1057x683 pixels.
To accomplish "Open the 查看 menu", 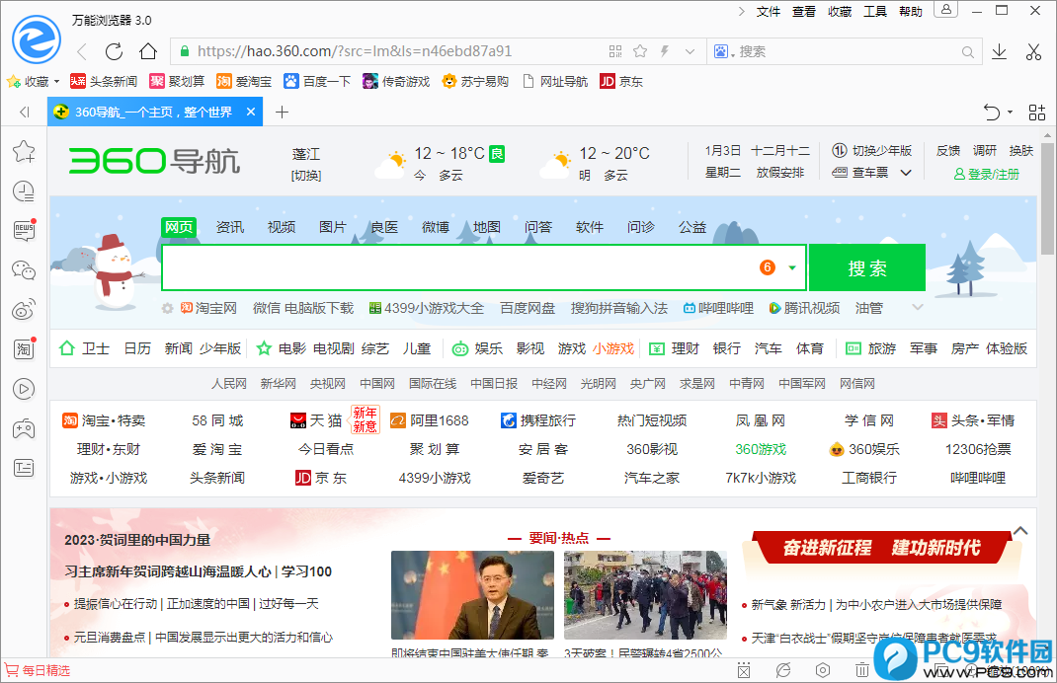I will (x=804, y=12).
